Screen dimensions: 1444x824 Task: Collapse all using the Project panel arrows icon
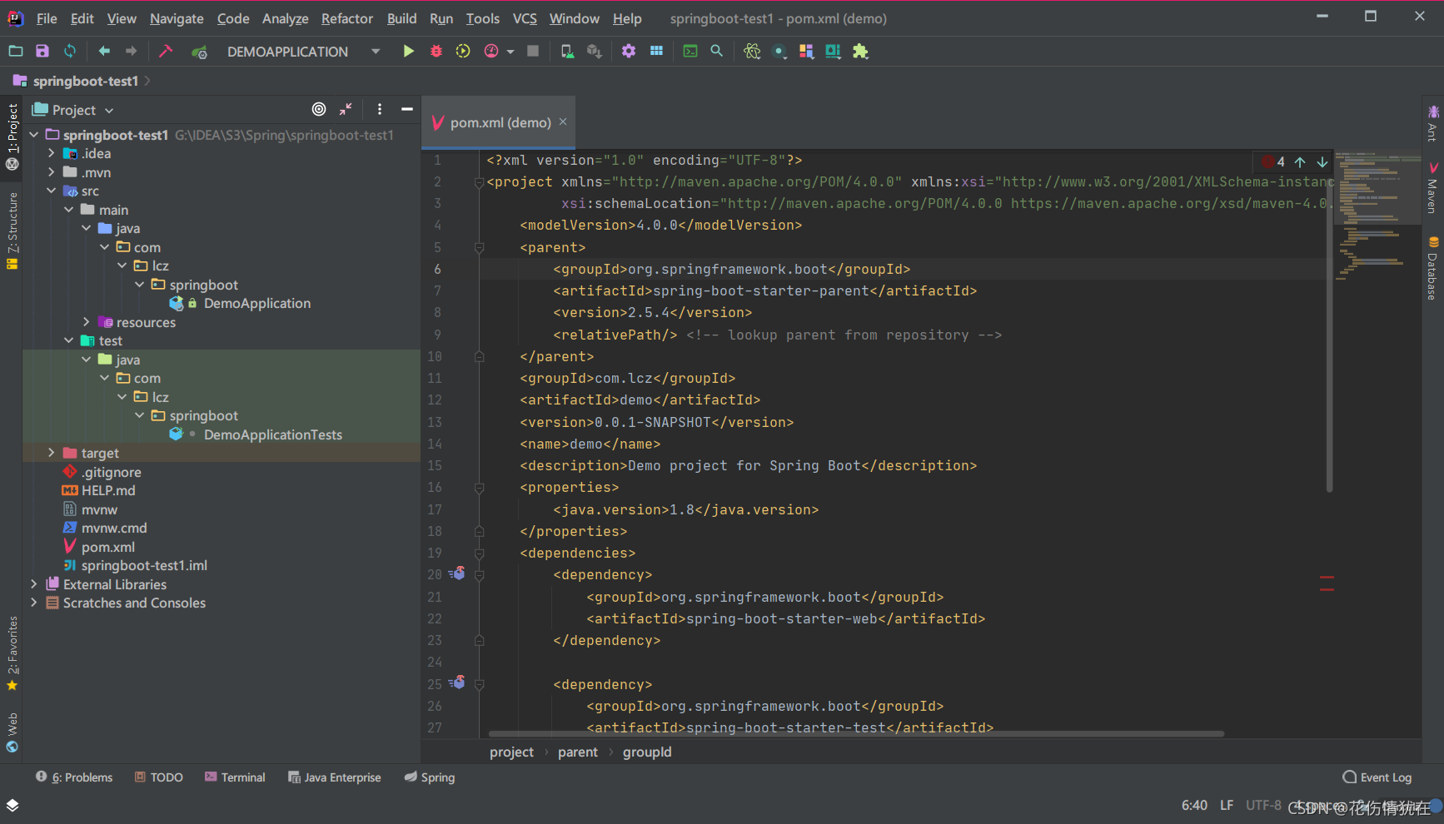(x=346, y=109)
